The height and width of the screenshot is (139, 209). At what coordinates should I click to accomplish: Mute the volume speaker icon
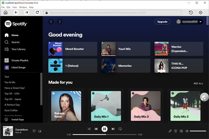click(x=187, y=131)
